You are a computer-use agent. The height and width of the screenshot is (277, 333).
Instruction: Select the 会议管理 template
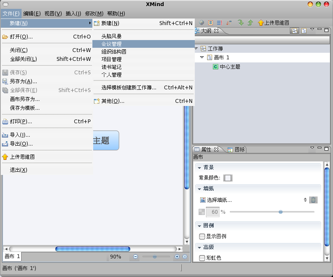144,44
